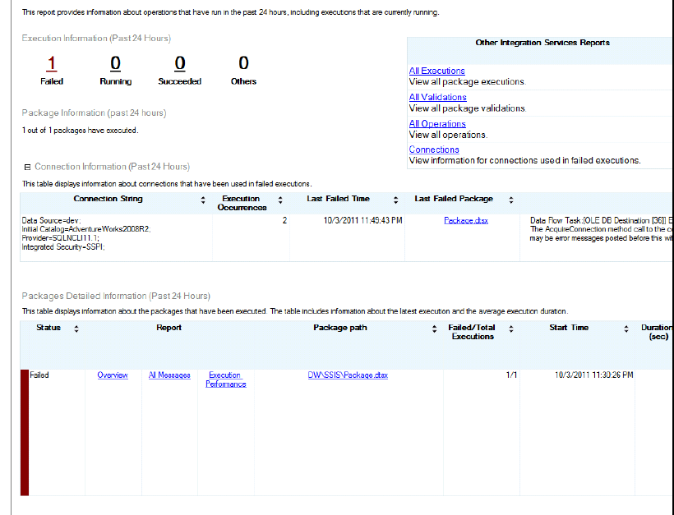Select the 1/1 failed/total executions value
674x515 pixels.
click(x=511, y=375)
